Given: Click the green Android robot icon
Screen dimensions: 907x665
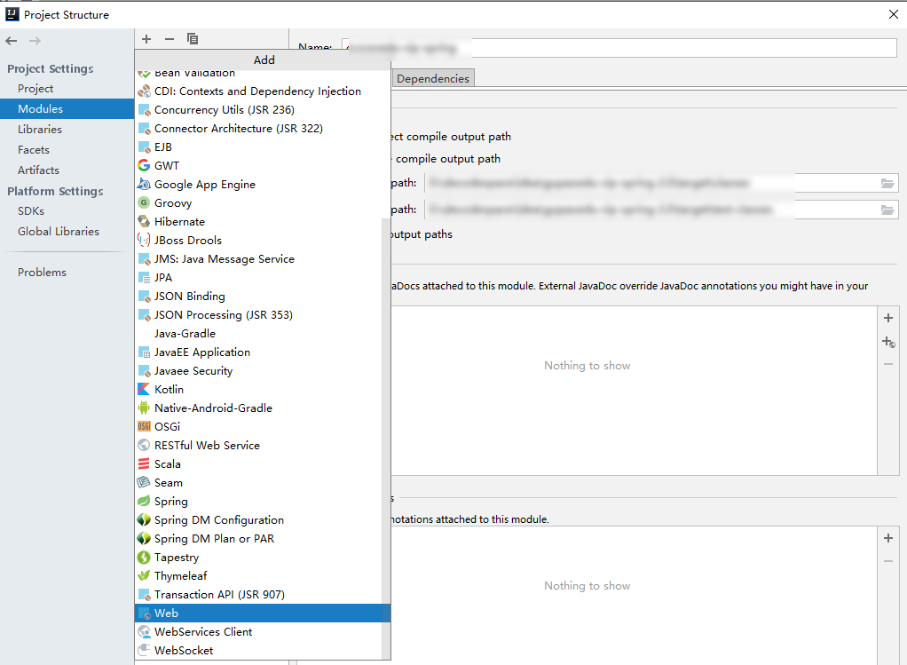Looking at the screenshot, I should pyautogui.click(x=144, y=408).
